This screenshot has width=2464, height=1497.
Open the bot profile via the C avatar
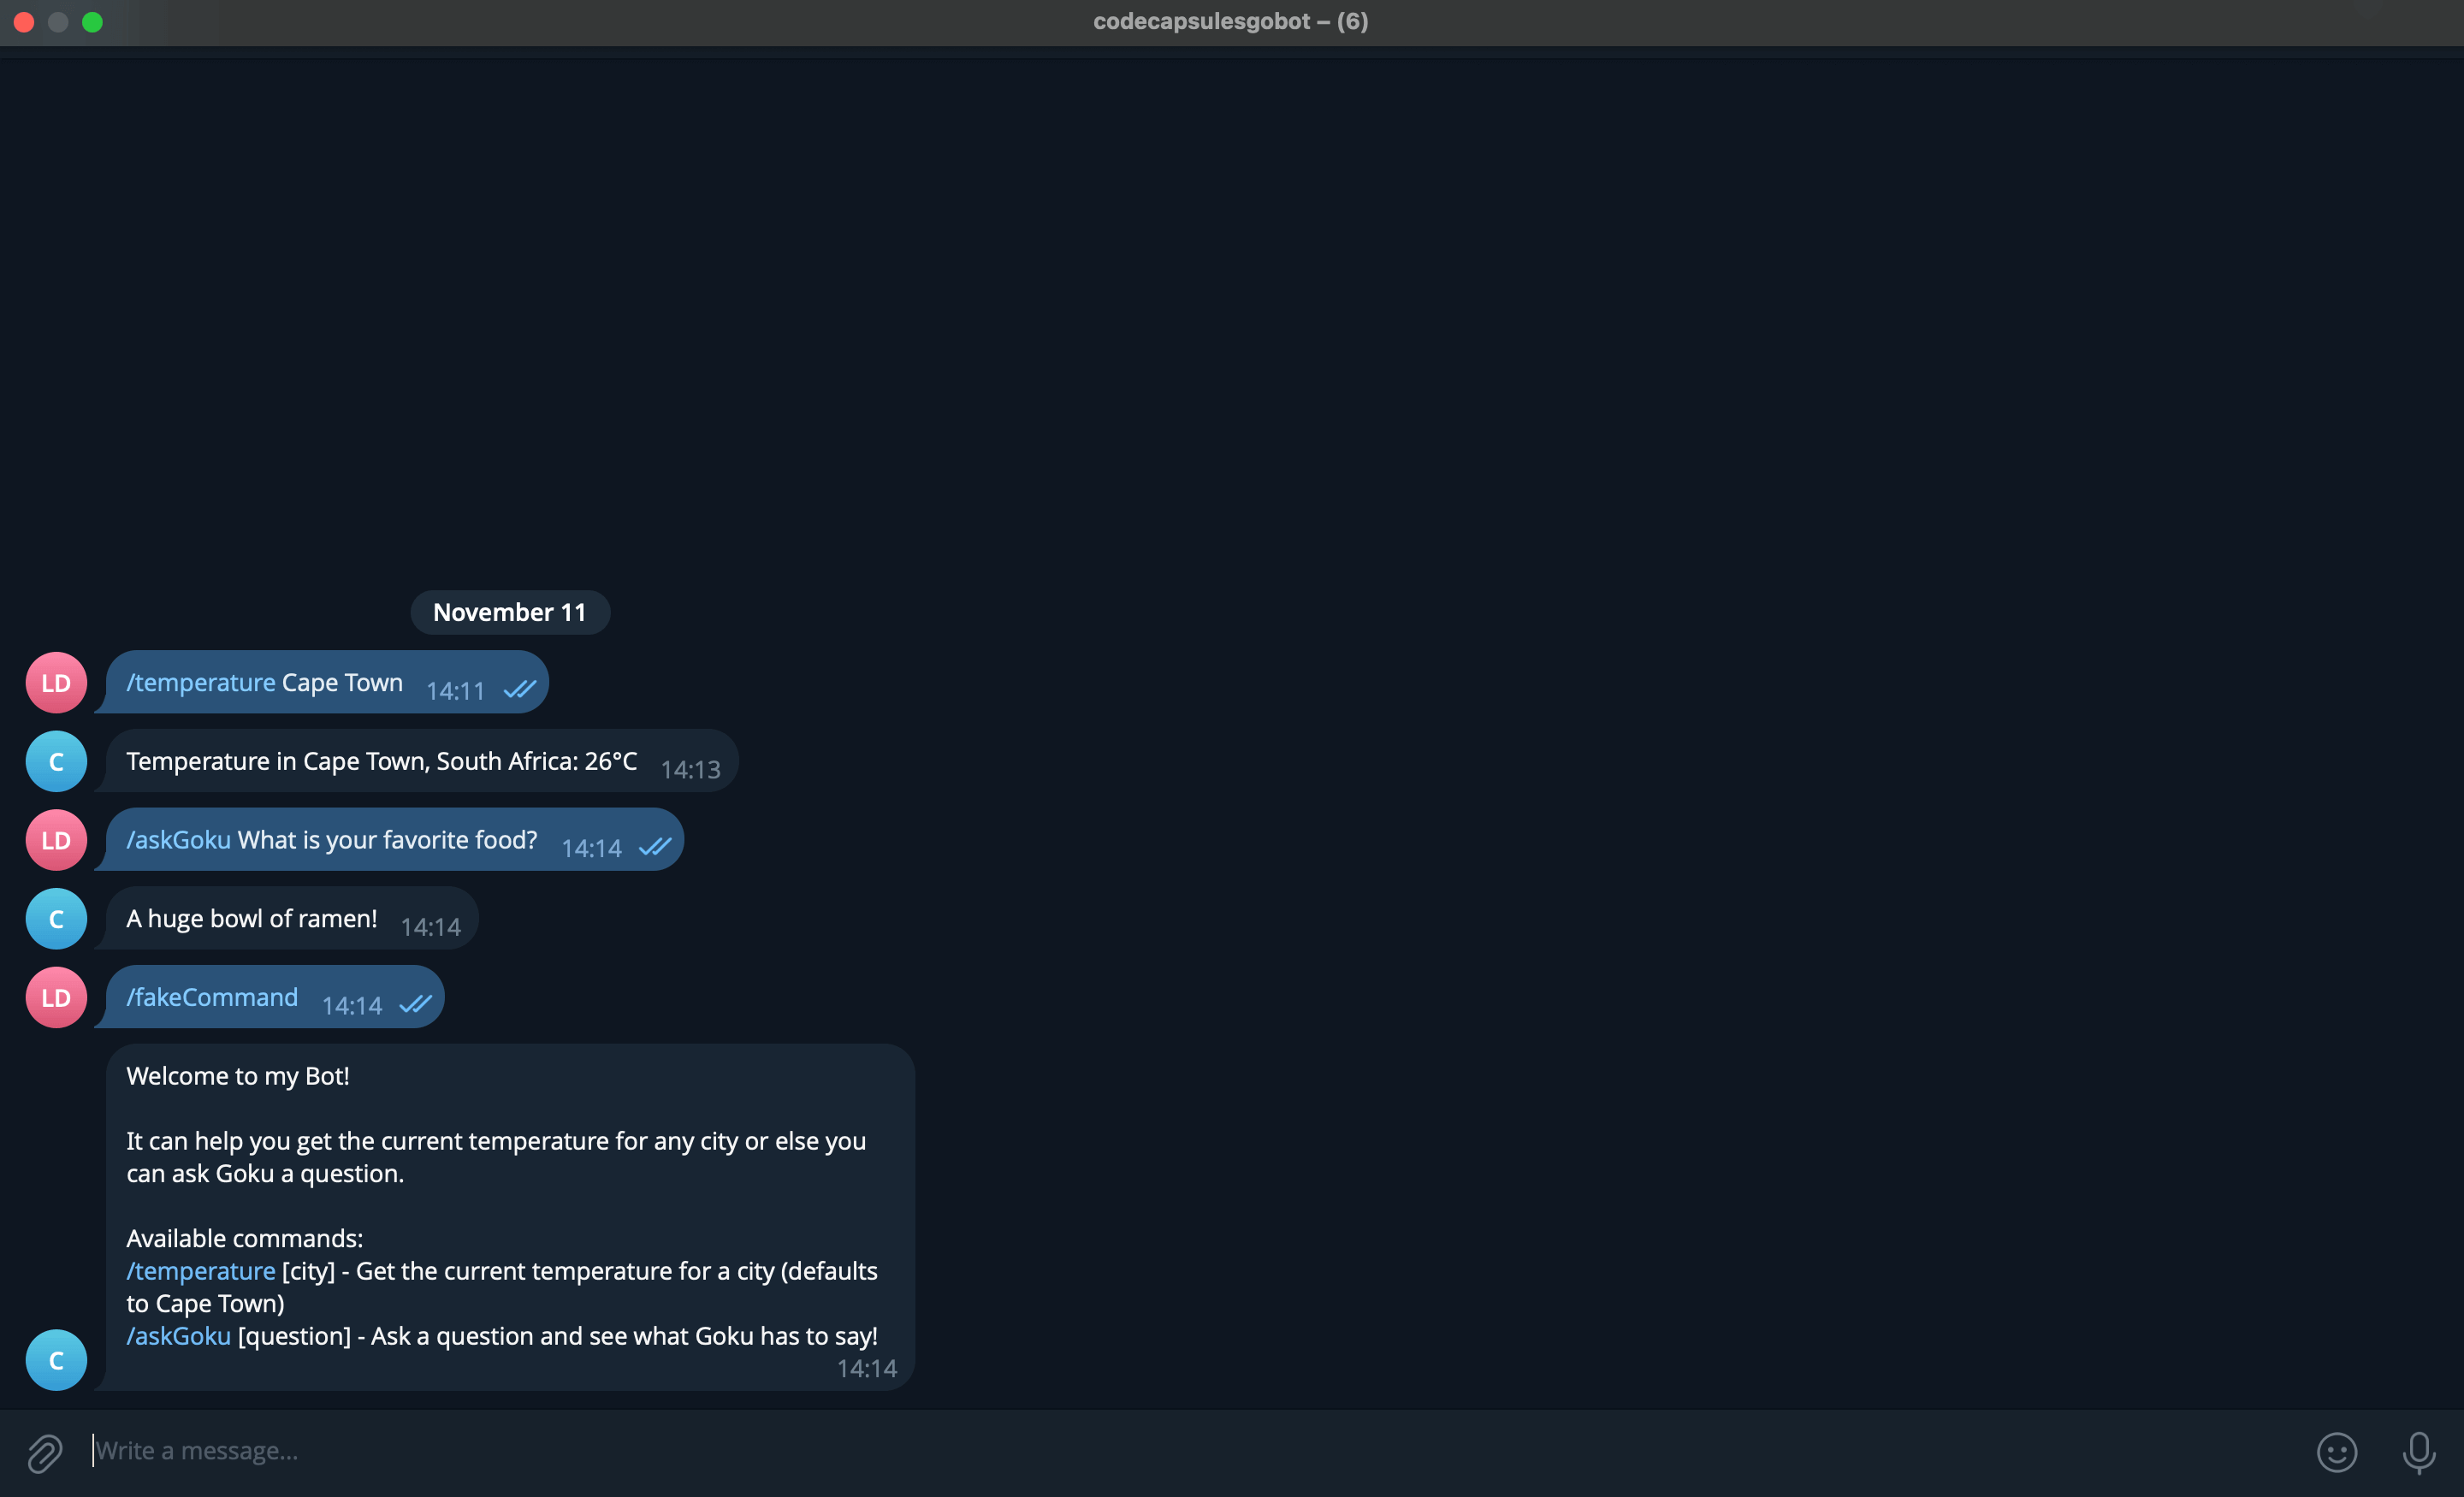[56, 761]
